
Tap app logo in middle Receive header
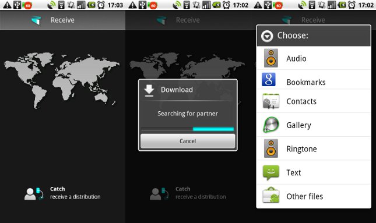tap(161, 20)
